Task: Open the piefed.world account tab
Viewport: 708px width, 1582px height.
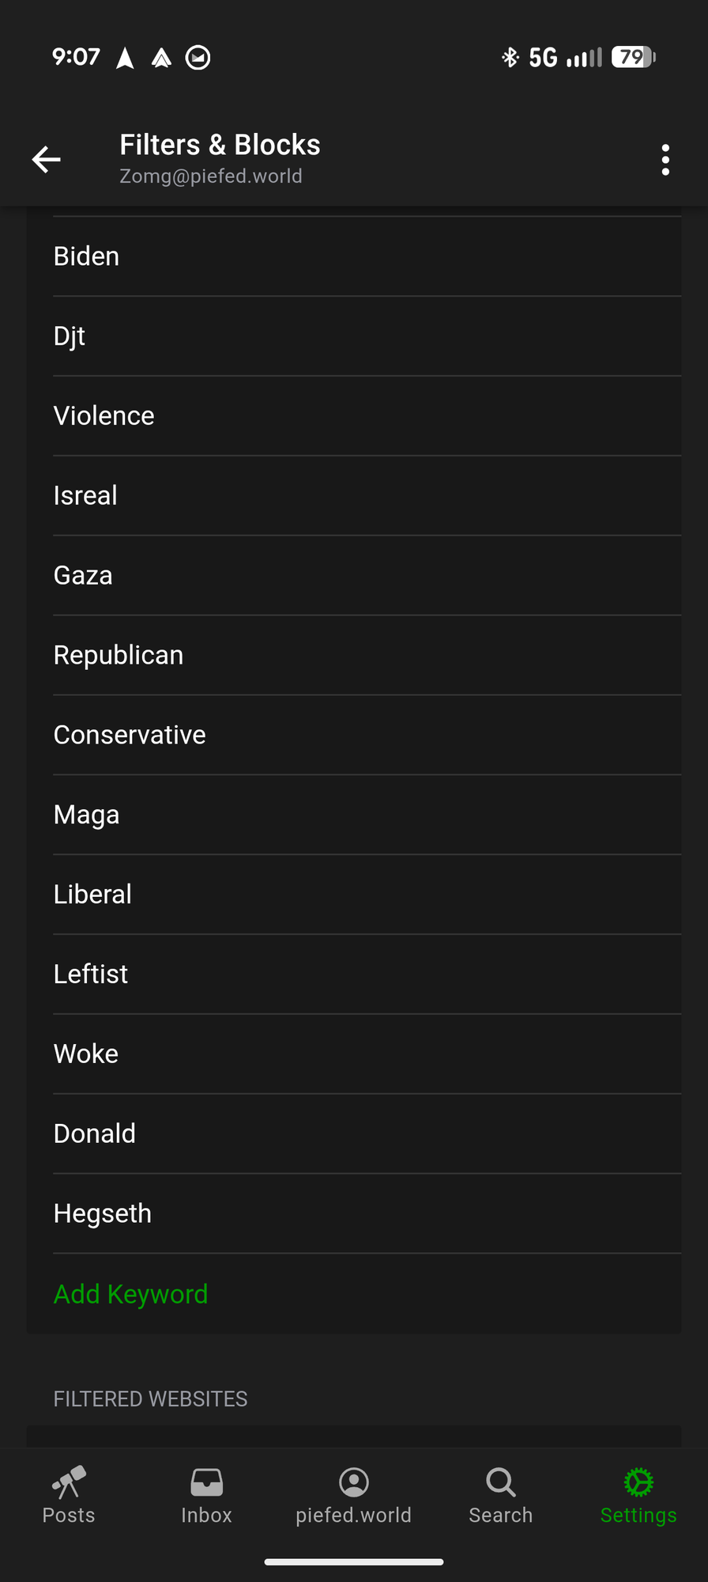Action: tap(353, 1494)
